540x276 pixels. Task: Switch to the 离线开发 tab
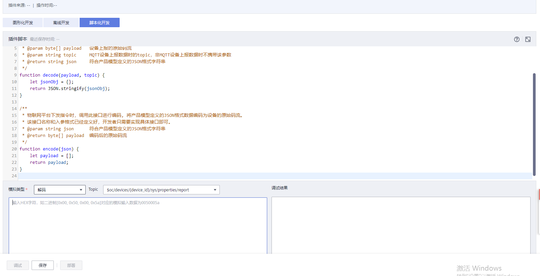pyautogui.click(x=61, y=22)
